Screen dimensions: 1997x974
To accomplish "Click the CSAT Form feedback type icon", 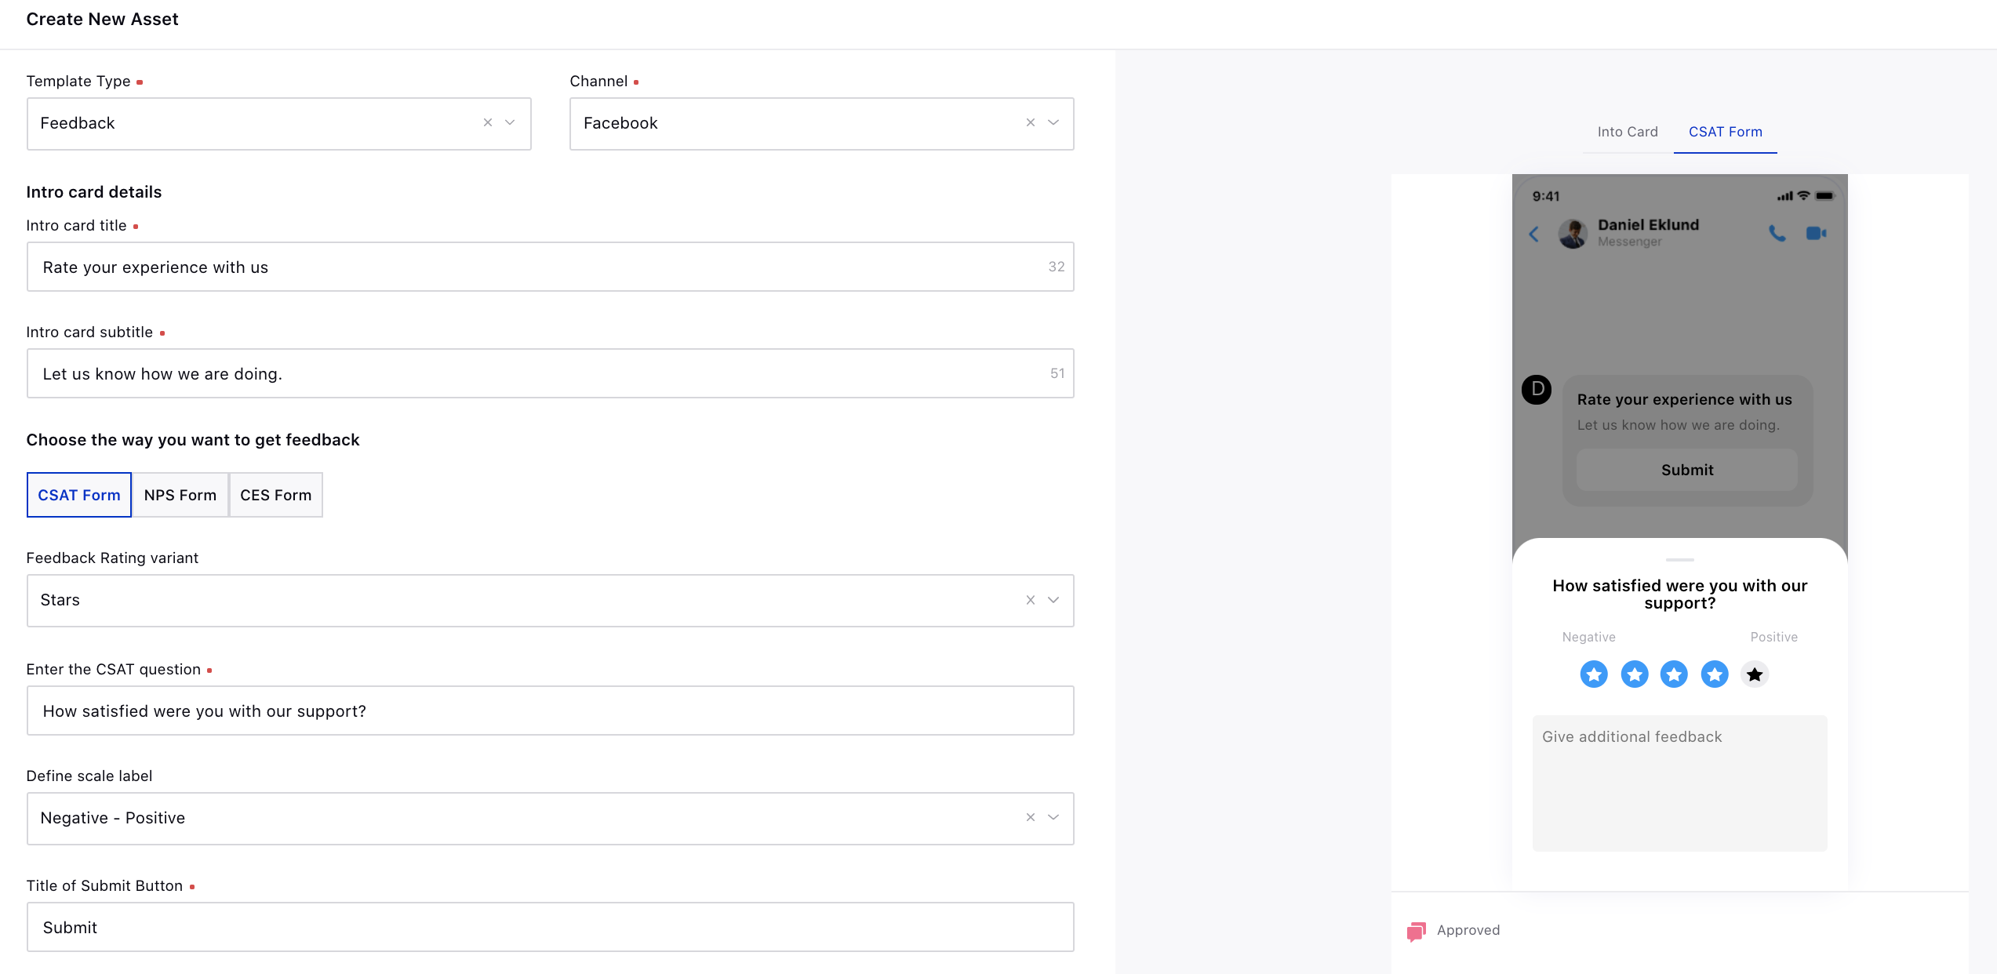I will pyautogui.click(x=79, y=494).
